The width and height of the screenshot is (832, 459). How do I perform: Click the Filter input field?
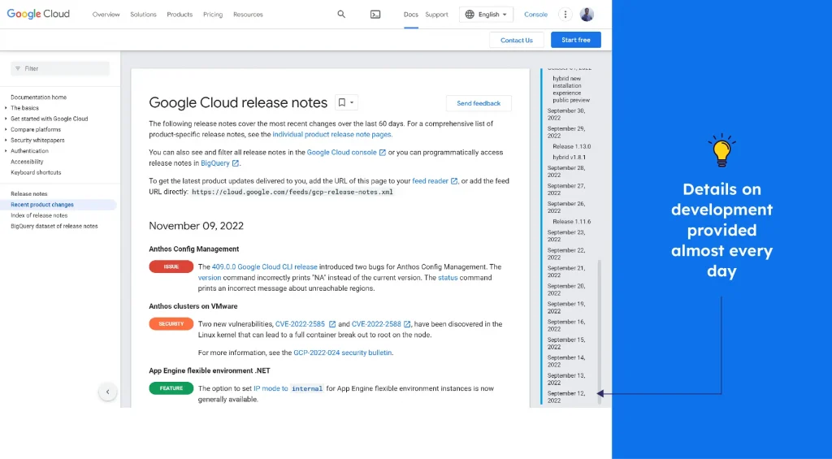coord(60,68)
